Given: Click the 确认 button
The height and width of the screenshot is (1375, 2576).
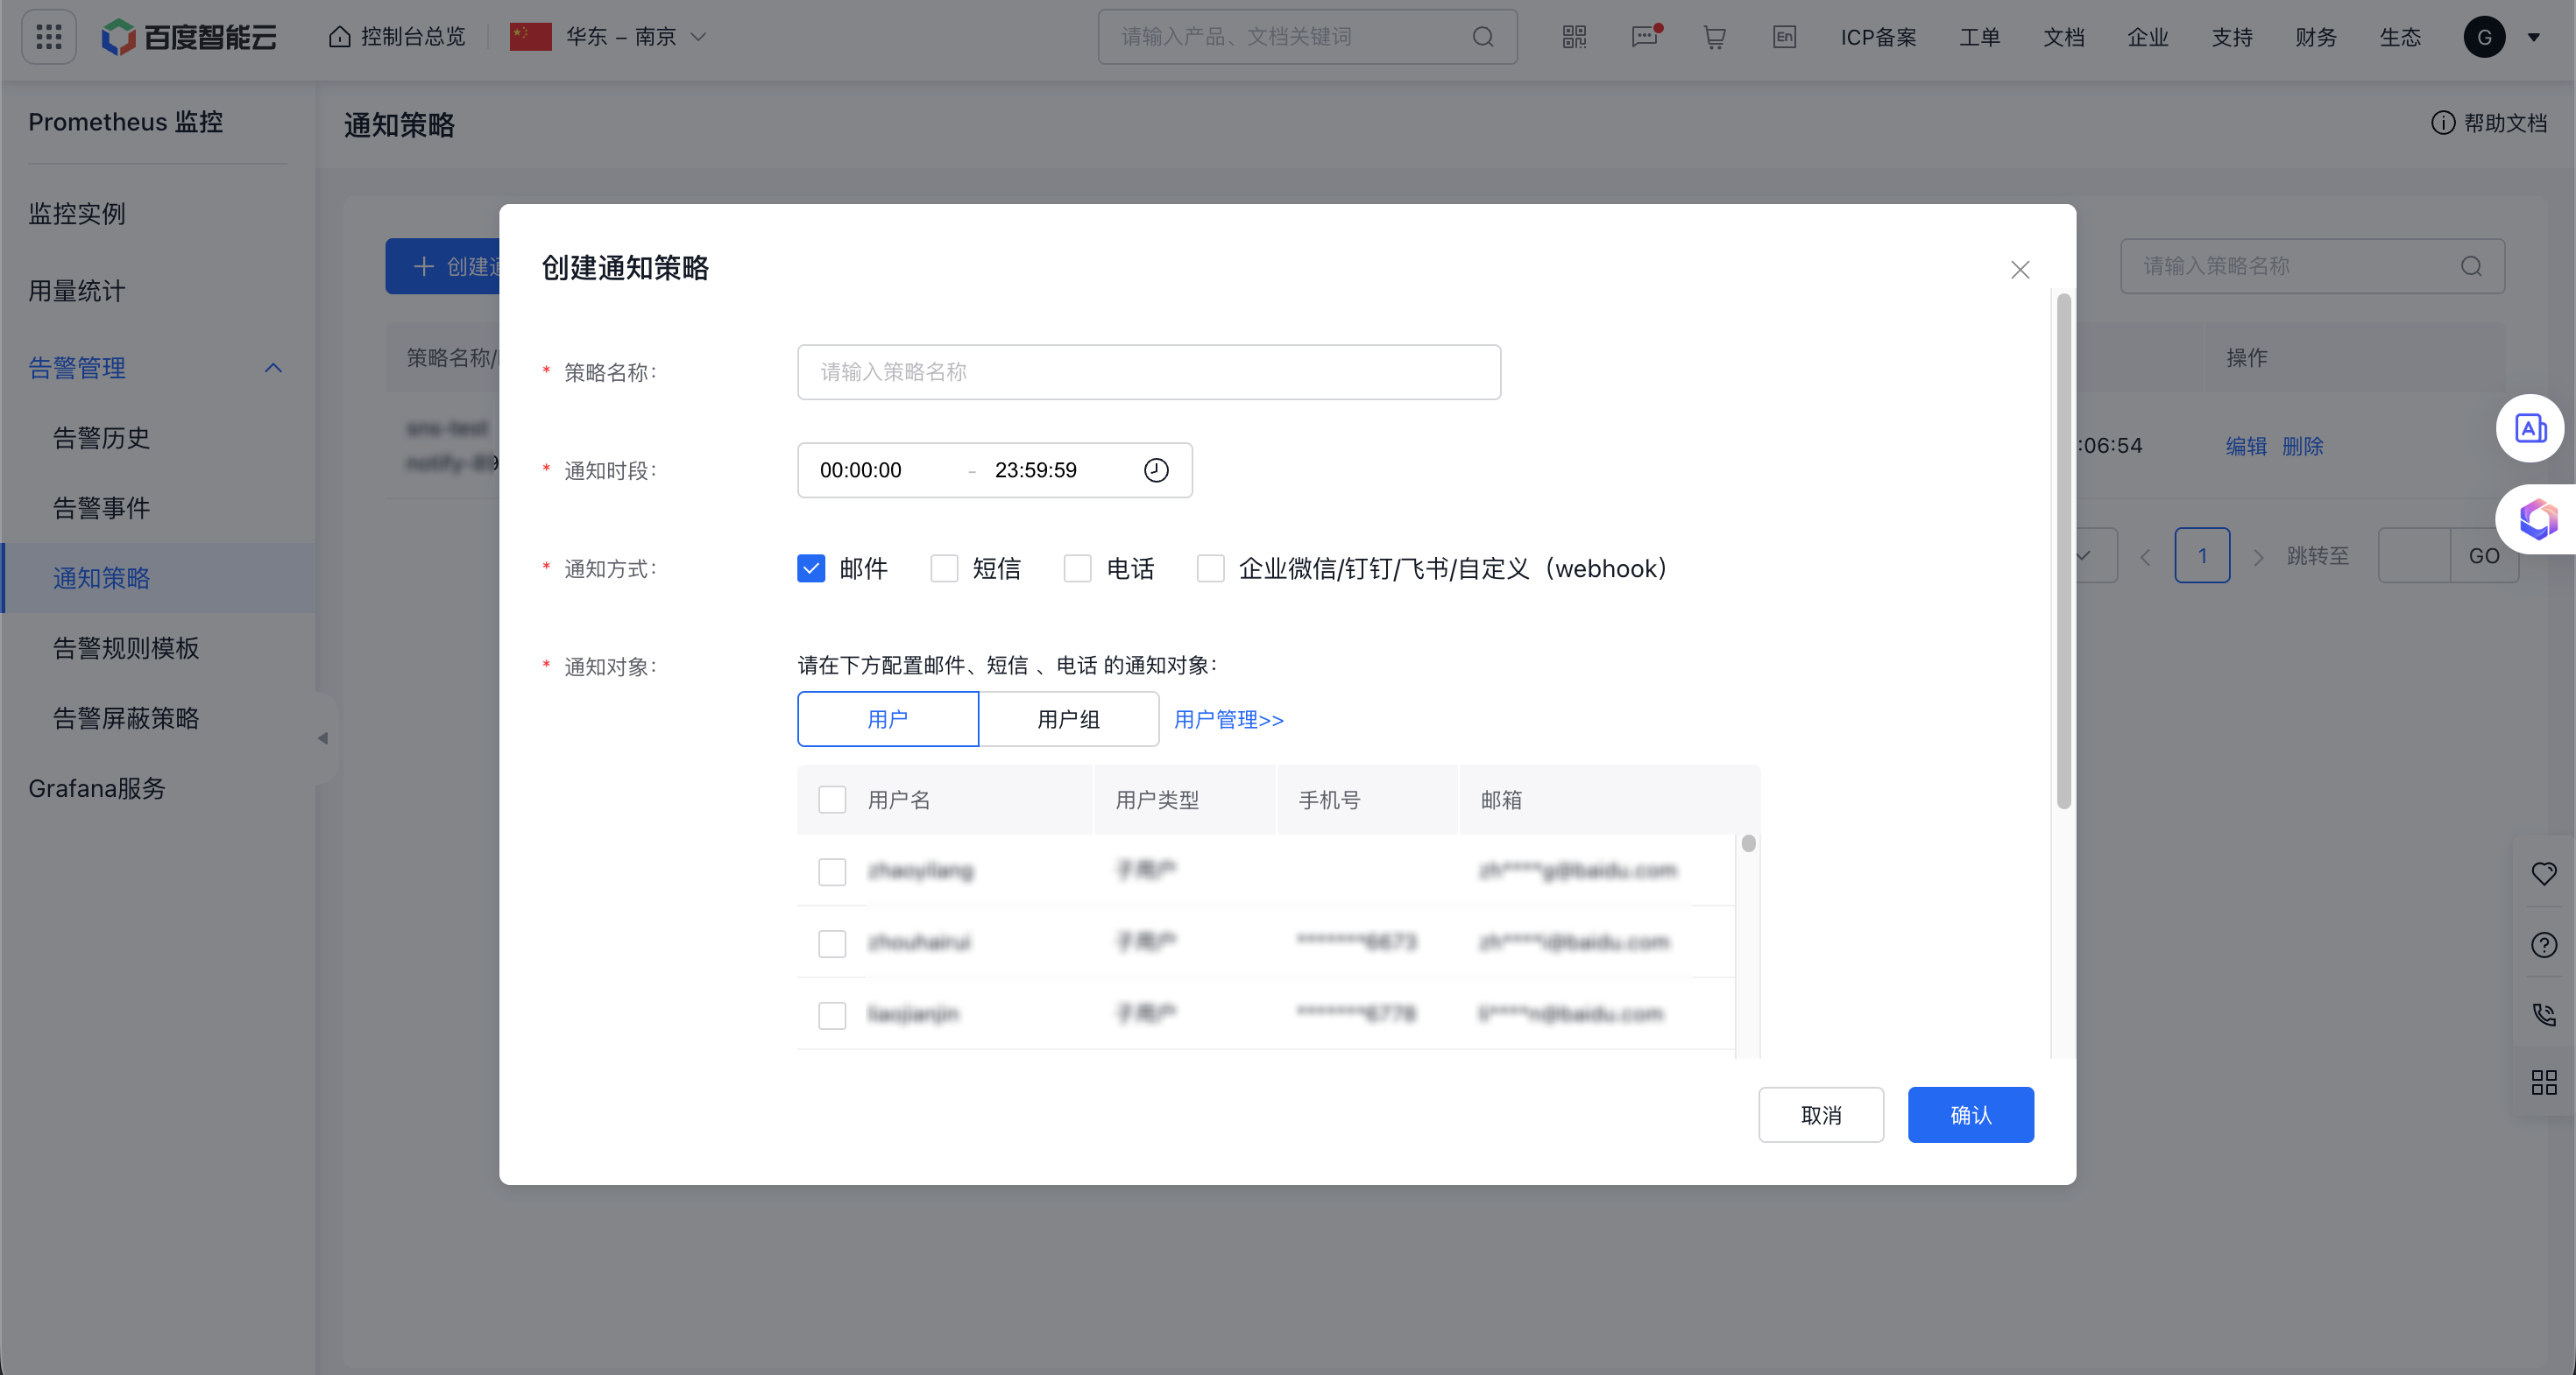Looking at the screenshot, I should tap(1970, 1114).
